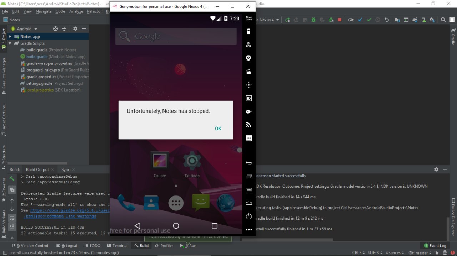Viewport: 457px width, 256px height.
Task: Open Gallery app on emulator
Action: coord(160,165)
